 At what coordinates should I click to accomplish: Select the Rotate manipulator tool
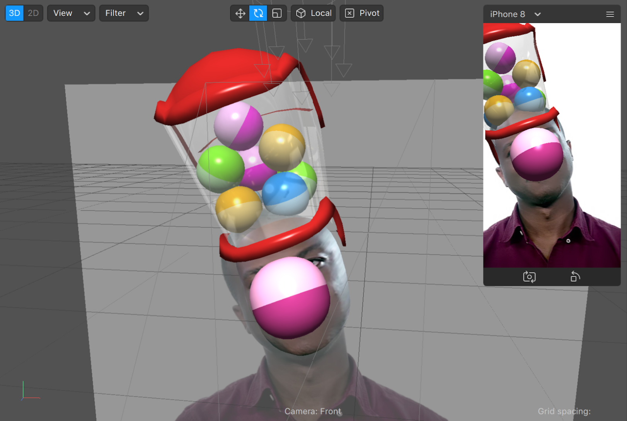(258, 13)
